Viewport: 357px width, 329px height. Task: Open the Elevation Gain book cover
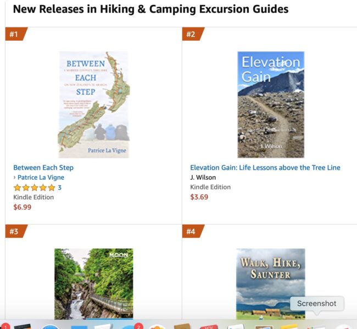[x=270, y=104]
